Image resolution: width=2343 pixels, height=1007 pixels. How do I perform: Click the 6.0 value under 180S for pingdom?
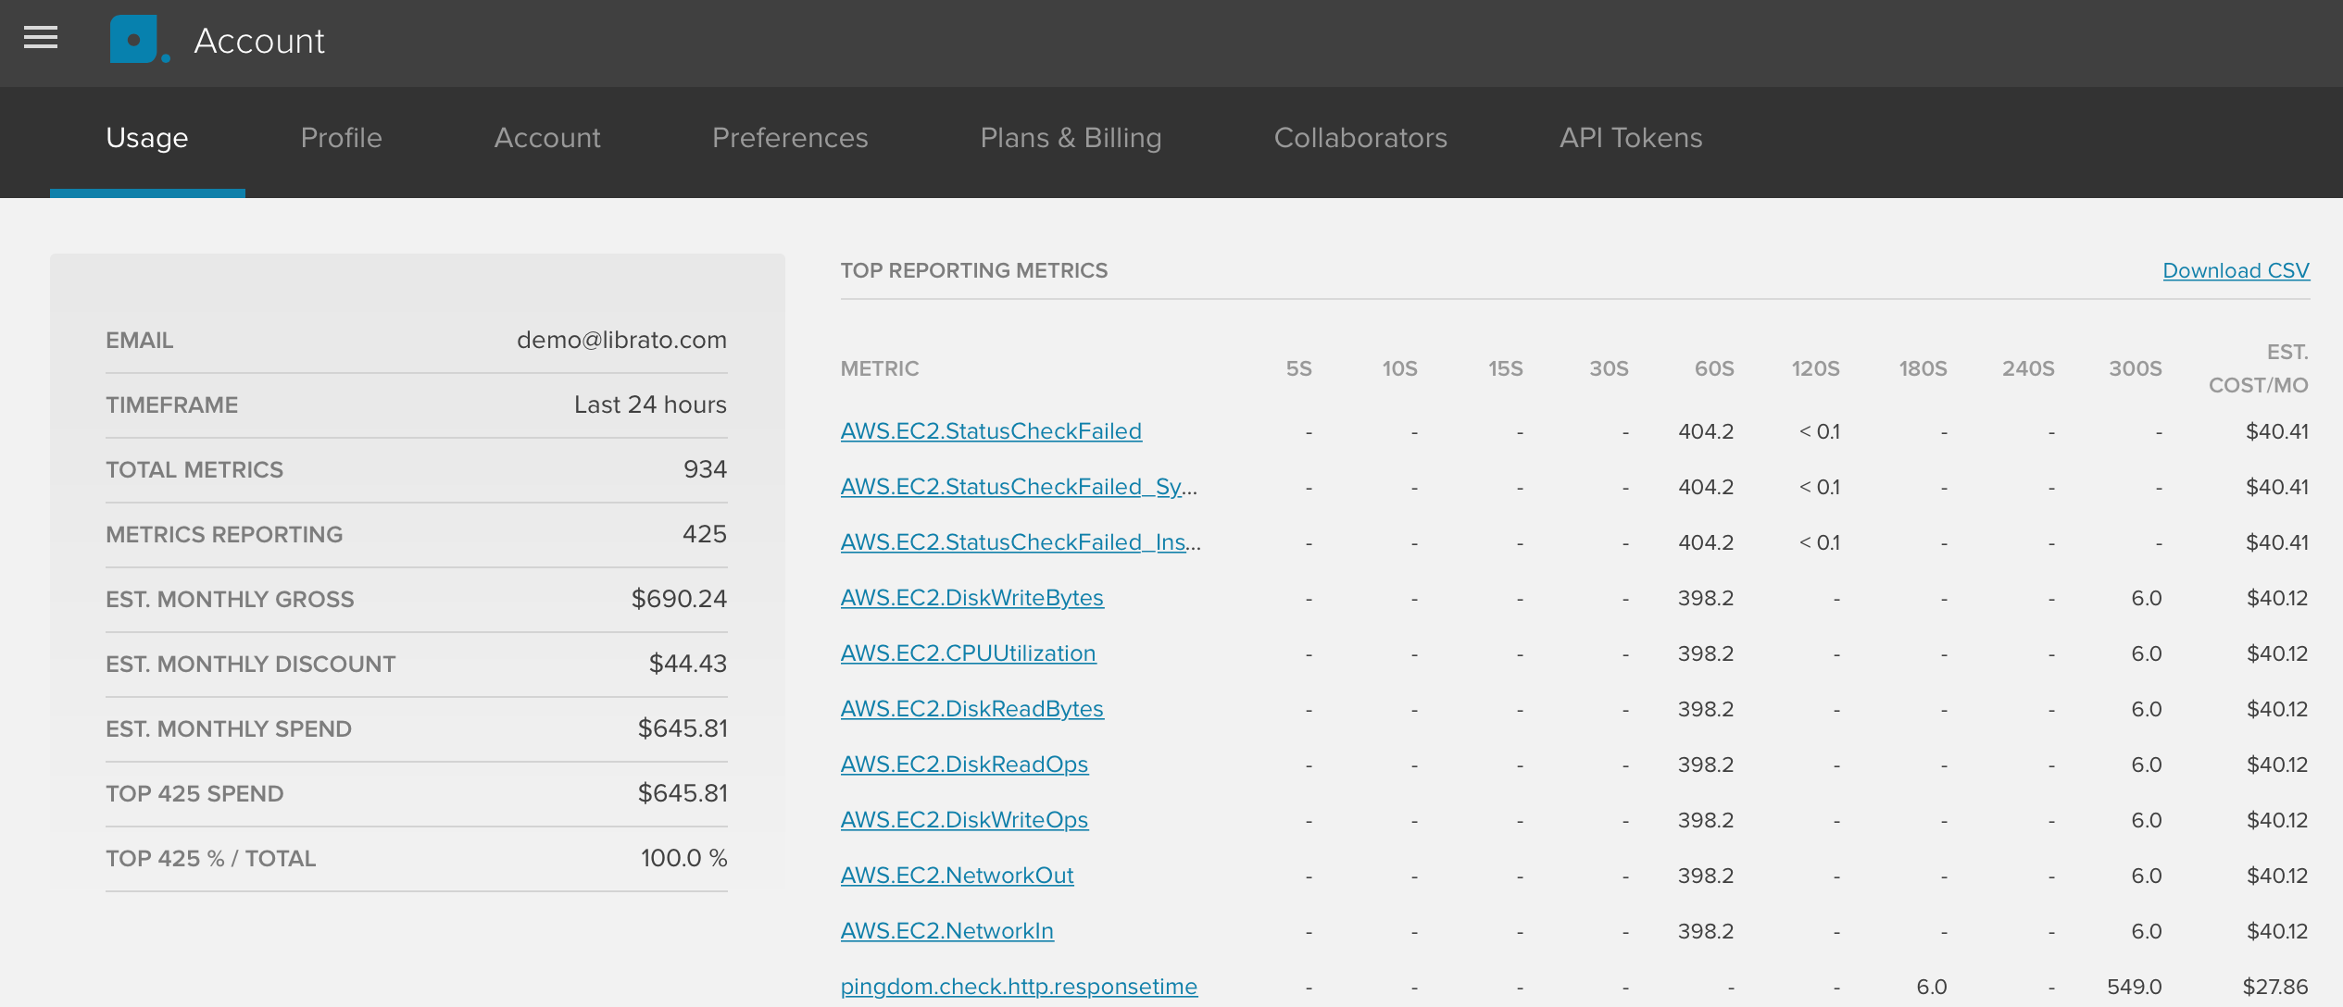pyautogui.click(x=1932, y=987)
